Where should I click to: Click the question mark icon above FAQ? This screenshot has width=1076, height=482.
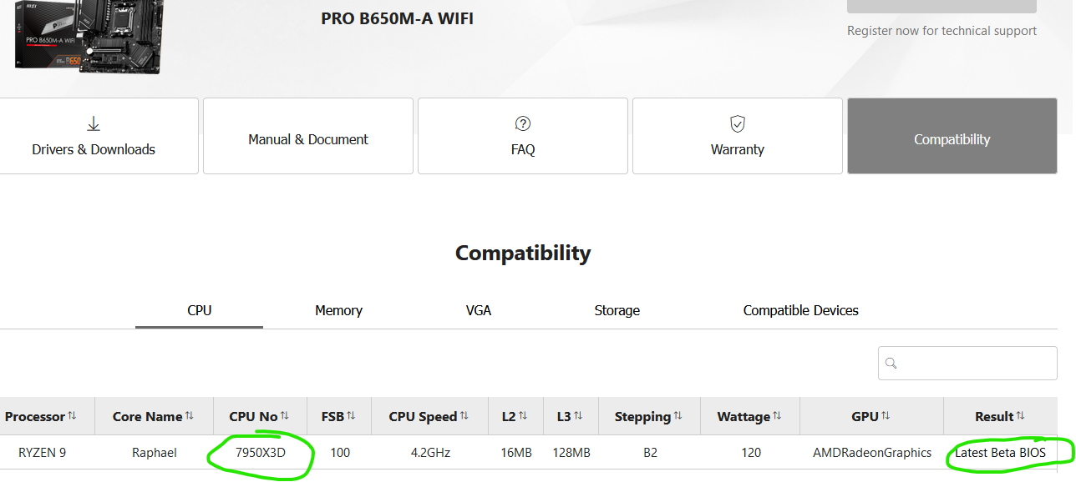(x=523, y=124)
